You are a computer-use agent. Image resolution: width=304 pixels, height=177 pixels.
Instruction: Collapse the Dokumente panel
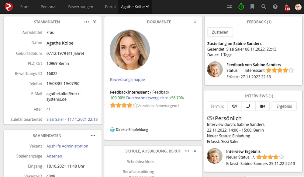pyautogui.click(x=195, y=22)
